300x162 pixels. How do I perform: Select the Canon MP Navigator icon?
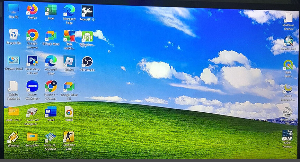pyautogui.click(x=32, y=112)
